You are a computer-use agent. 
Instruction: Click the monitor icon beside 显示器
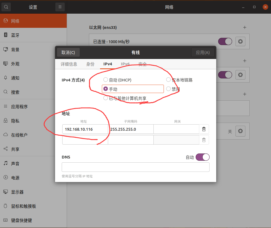point(6,192)
